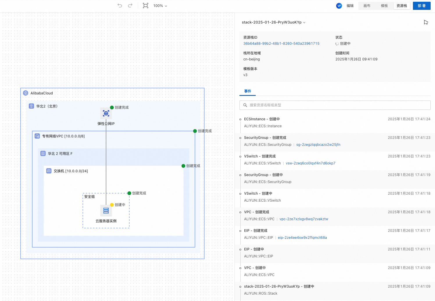Click the VSwitch icon on canvas
Viewport: 435px width, 301px height.
(49, 171)
